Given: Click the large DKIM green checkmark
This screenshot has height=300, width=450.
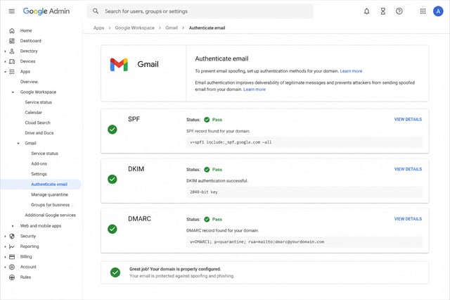Looking at the screenshot, I should coord(112,179).
